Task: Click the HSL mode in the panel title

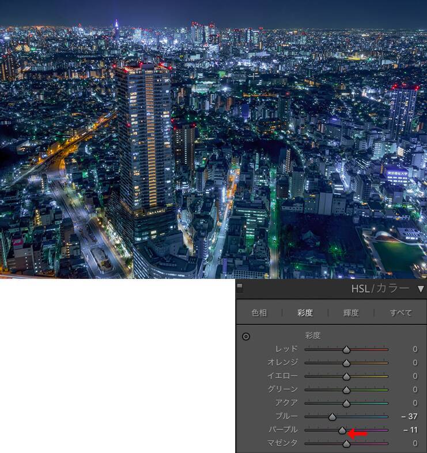Action: pos(361,289)
